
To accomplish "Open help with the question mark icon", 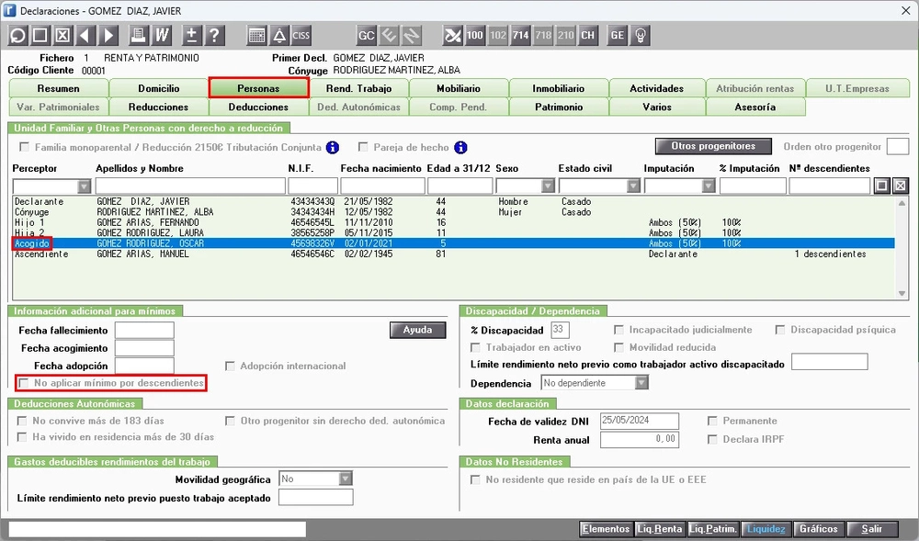I will pos(214,36).
